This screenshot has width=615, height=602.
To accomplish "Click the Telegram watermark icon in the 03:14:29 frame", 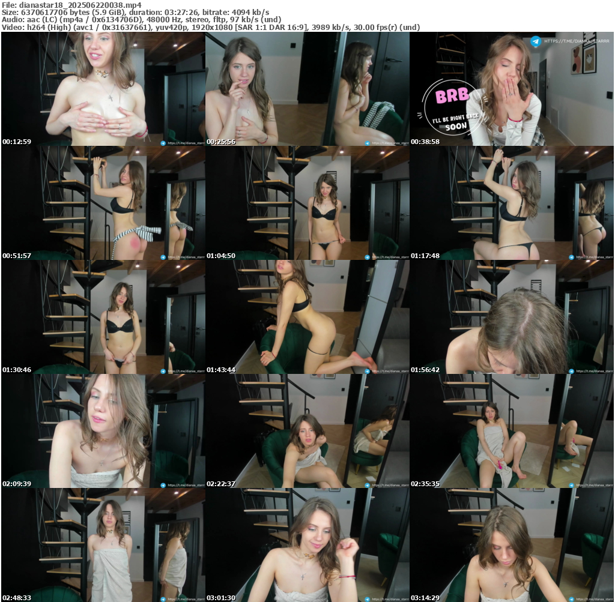I will tap(571, 599).
